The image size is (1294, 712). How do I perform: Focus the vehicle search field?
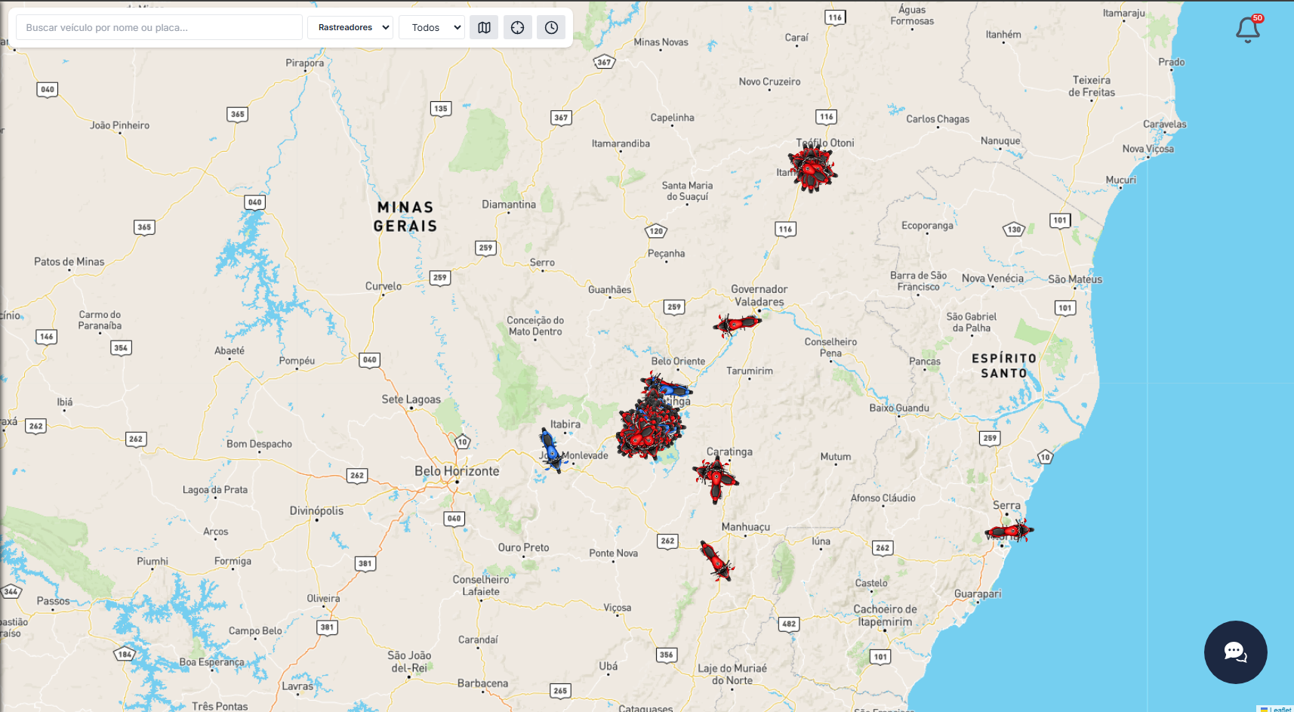pos(159,27)
